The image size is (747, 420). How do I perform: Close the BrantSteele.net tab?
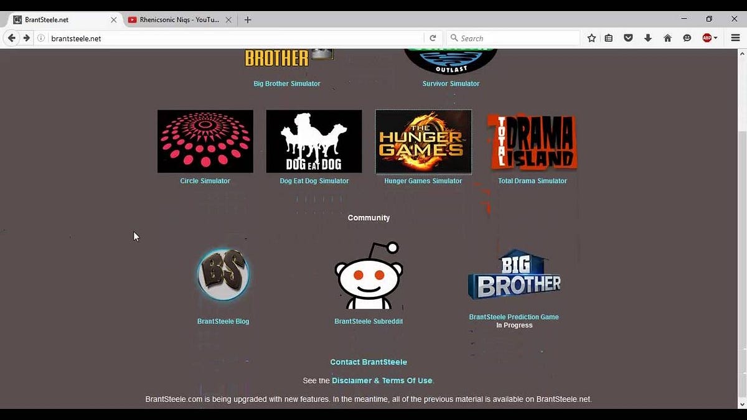point(113,20)
